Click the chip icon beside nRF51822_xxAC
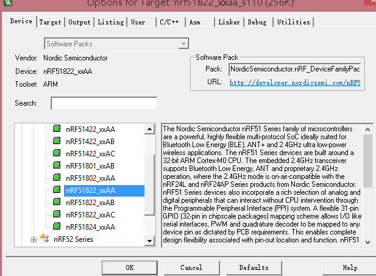Viewport: 376px width, 276px height. pyautogui.click(x=57, y=214)
